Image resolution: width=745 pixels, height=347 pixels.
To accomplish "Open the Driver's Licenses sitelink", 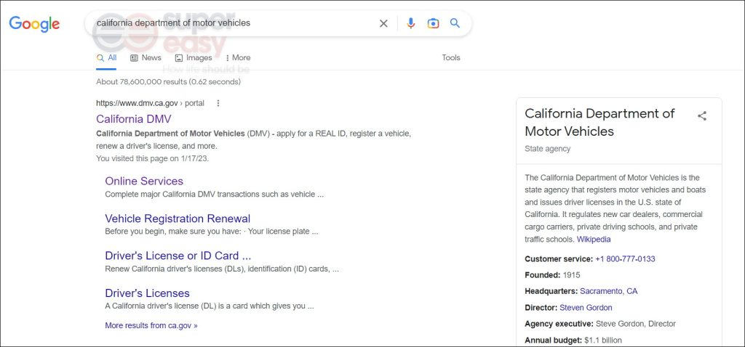I will pos(147,293).
